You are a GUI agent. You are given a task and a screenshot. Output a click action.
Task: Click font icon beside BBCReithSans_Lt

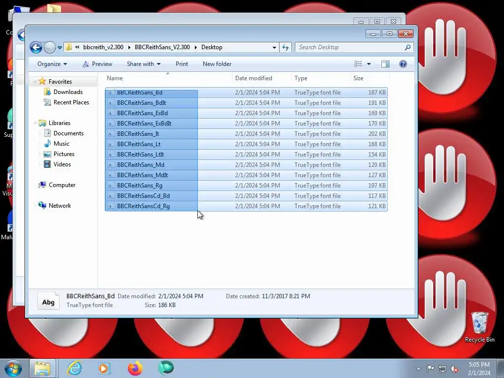pyautogui.click(x=111, y=144)
